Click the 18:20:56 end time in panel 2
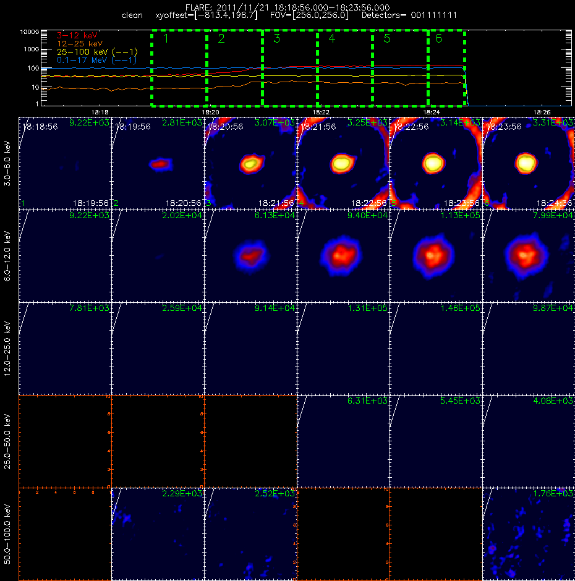The image size is (575, 581). click(184, 203)
